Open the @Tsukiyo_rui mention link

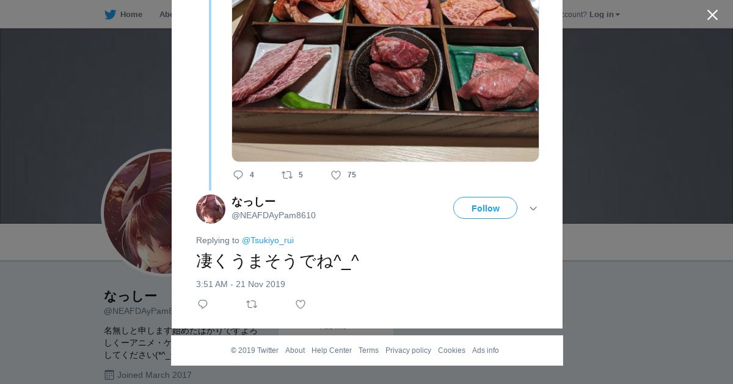(x=268, y=240)
